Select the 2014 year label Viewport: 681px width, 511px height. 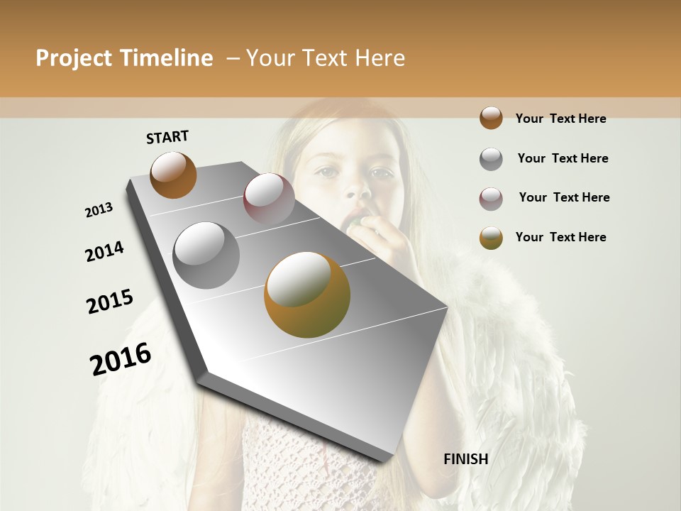(104, 251)
